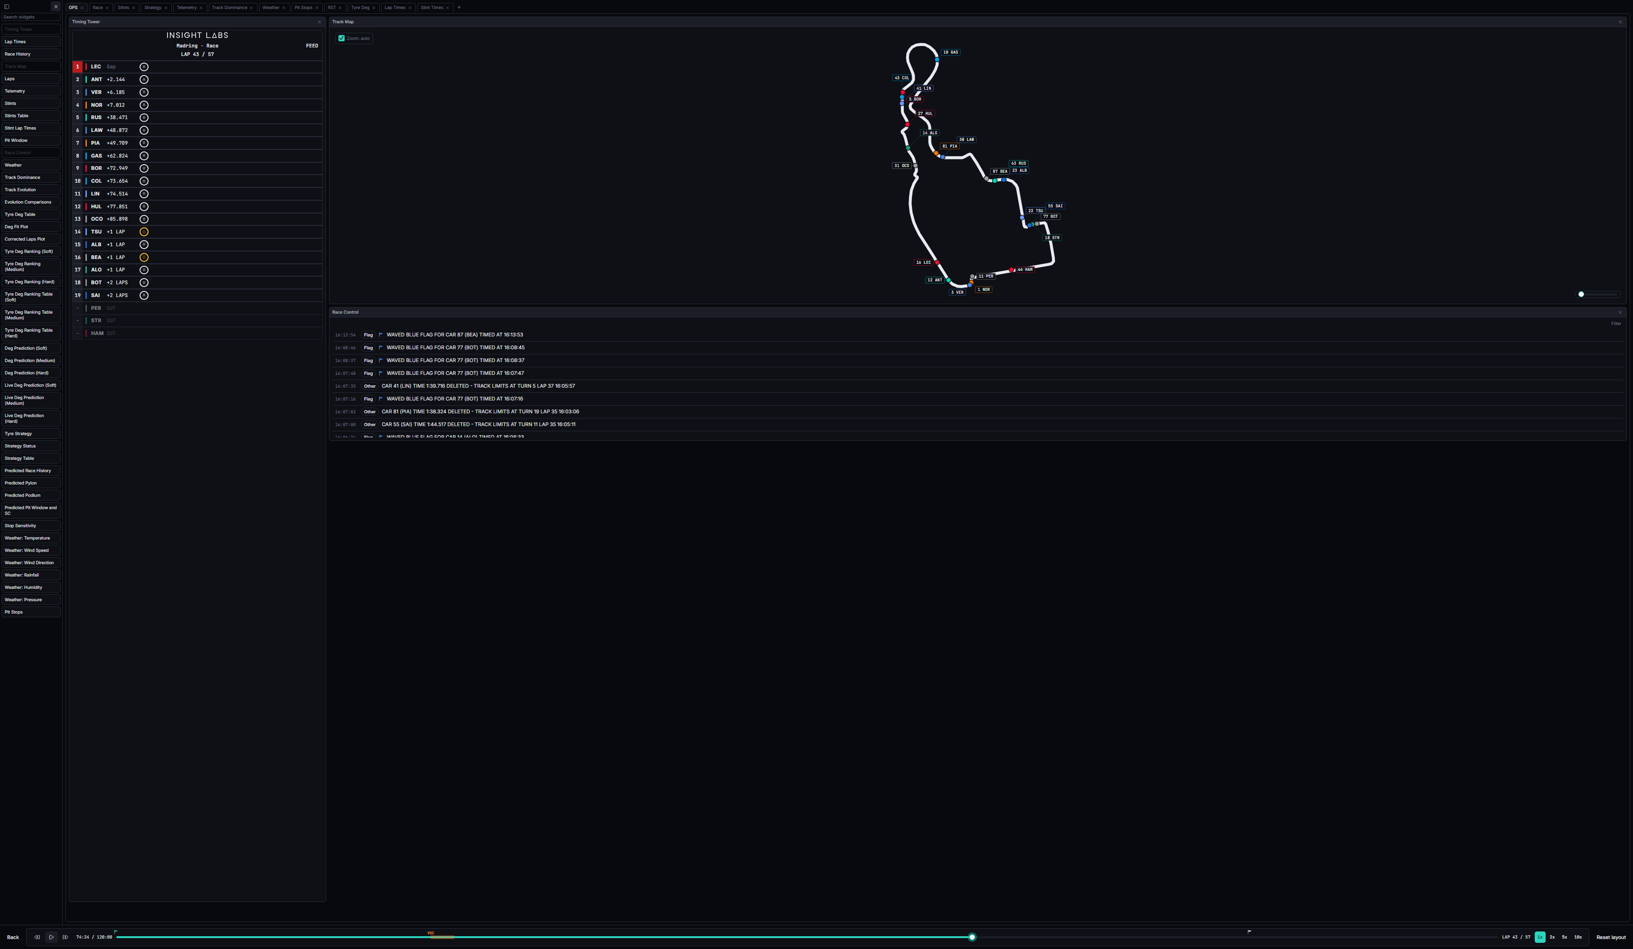Click the FEED label in timing tower
The height and width of the screenshot is (949, 1633).
312,46
